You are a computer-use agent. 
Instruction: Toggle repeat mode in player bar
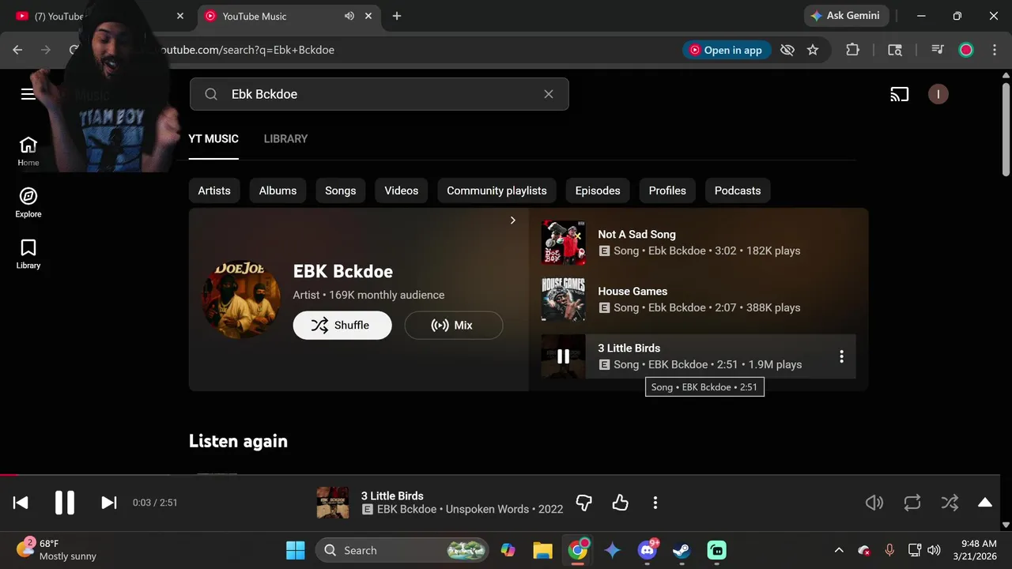pos(912,503)
